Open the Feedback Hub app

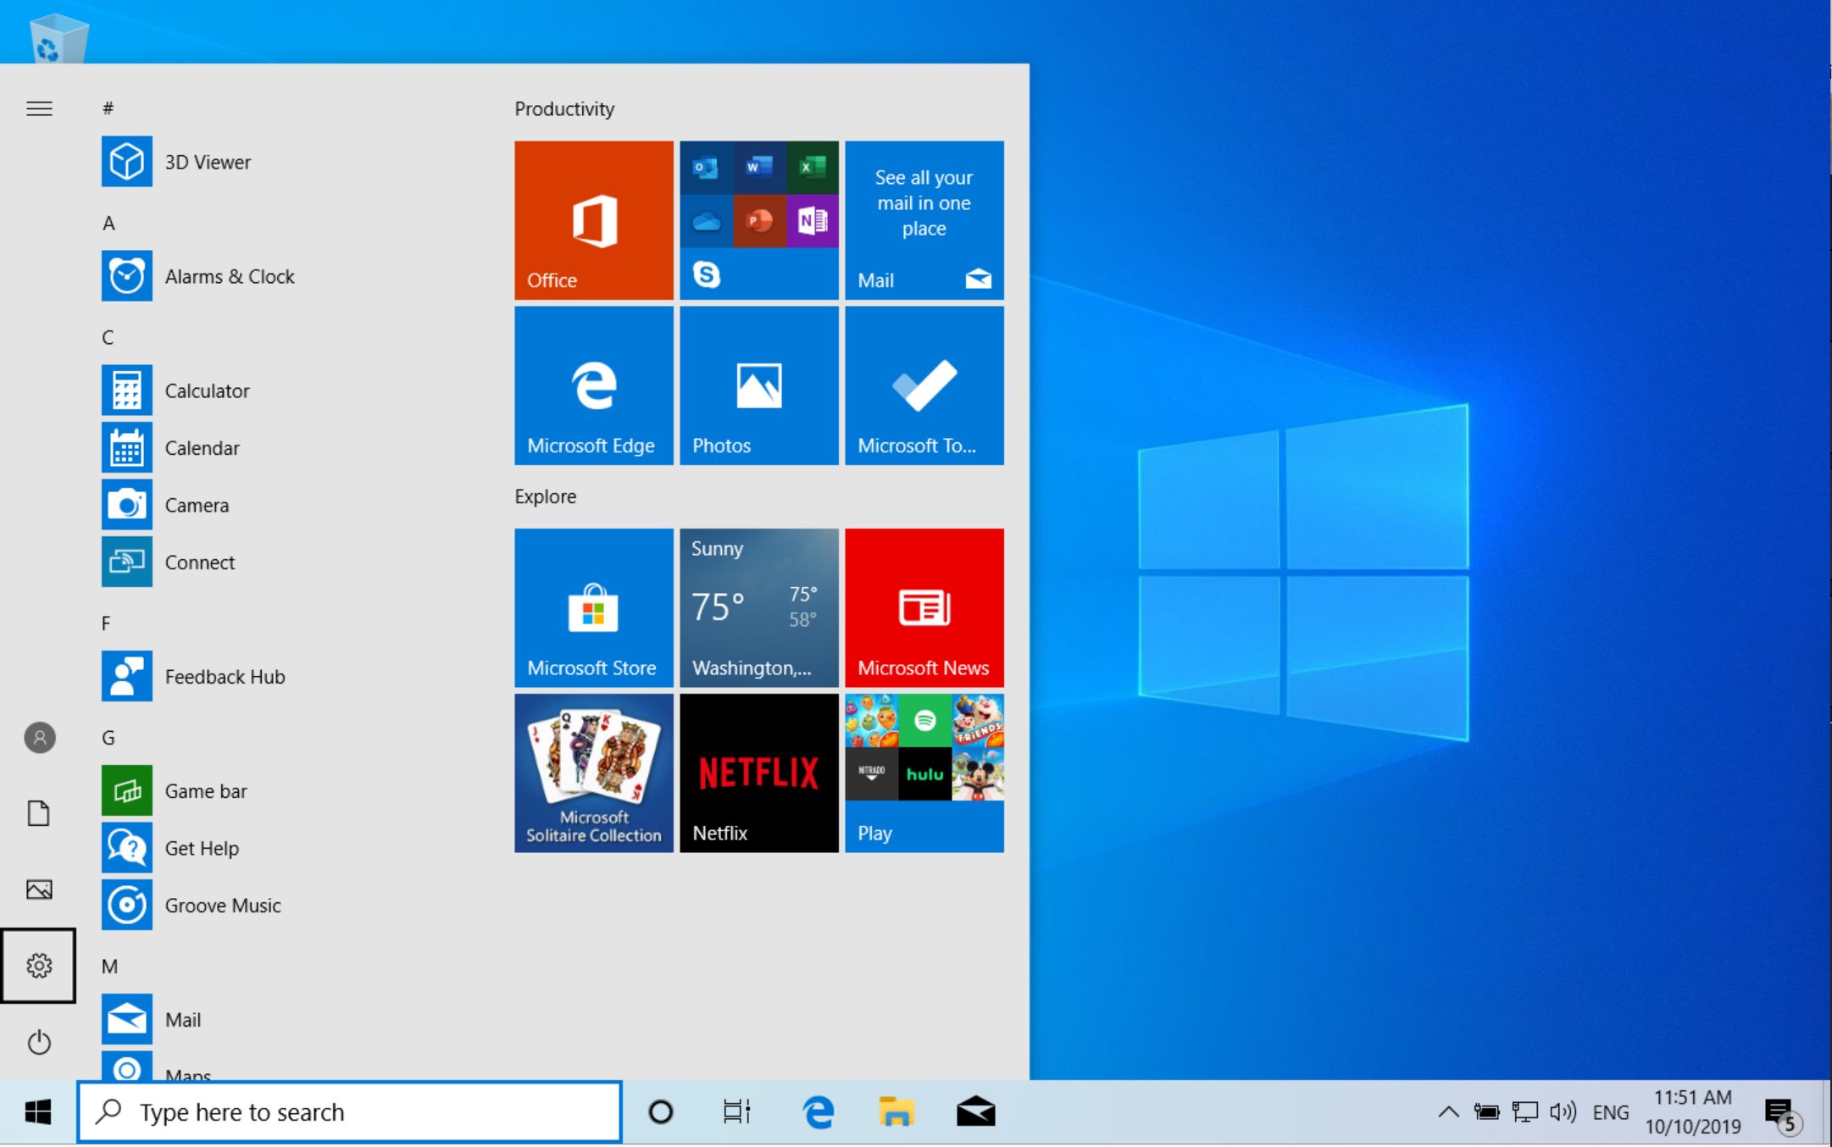[x=224, y=676]
